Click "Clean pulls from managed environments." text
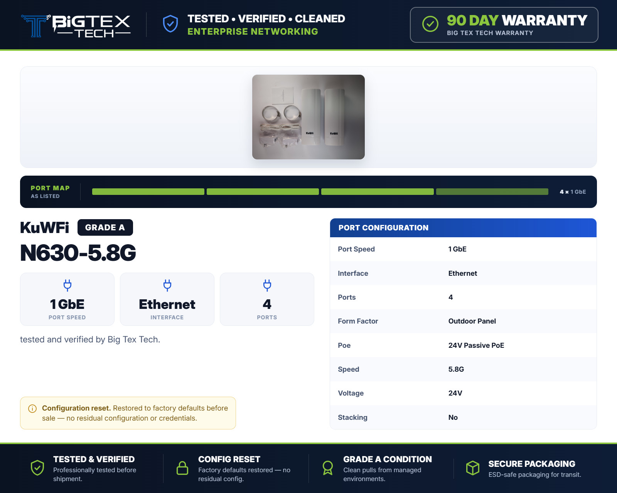The image size is (617, 493). 383,475
